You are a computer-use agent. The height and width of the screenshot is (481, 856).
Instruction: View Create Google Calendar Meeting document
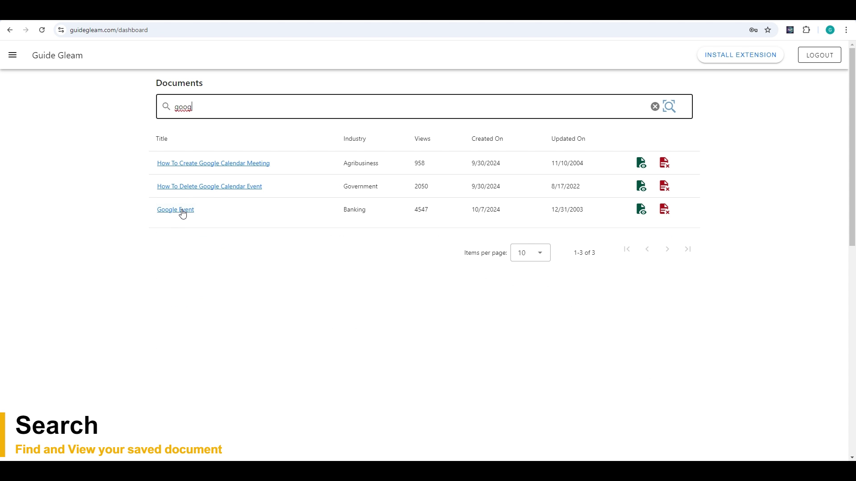tap(641, 163)
